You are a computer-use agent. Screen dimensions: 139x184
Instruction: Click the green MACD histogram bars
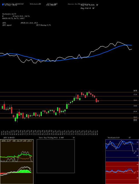click(24, 171)
